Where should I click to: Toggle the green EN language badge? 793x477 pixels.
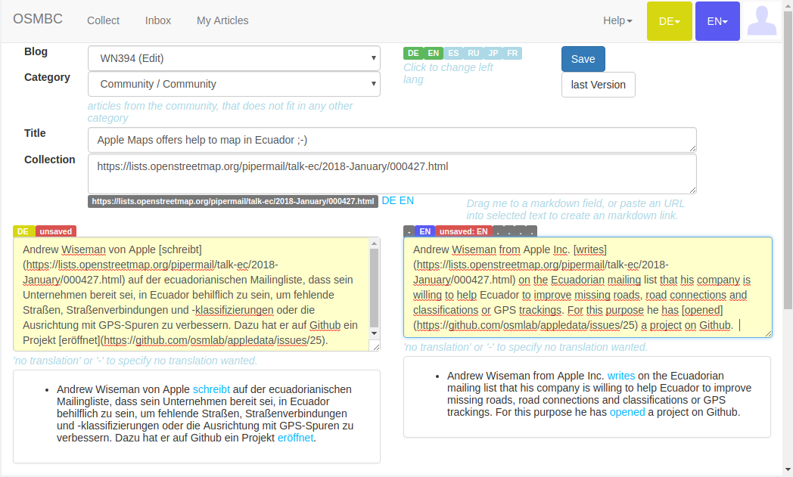tap(433, 53)
